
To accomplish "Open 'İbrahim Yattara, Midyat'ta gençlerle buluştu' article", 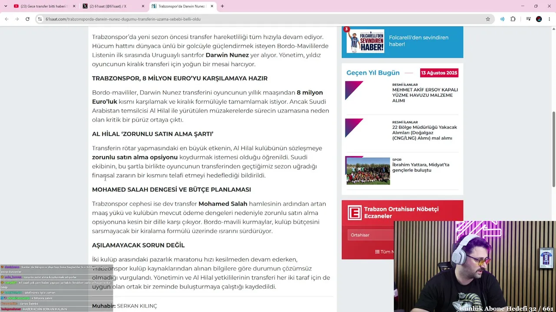I will [x=420, y=167].
